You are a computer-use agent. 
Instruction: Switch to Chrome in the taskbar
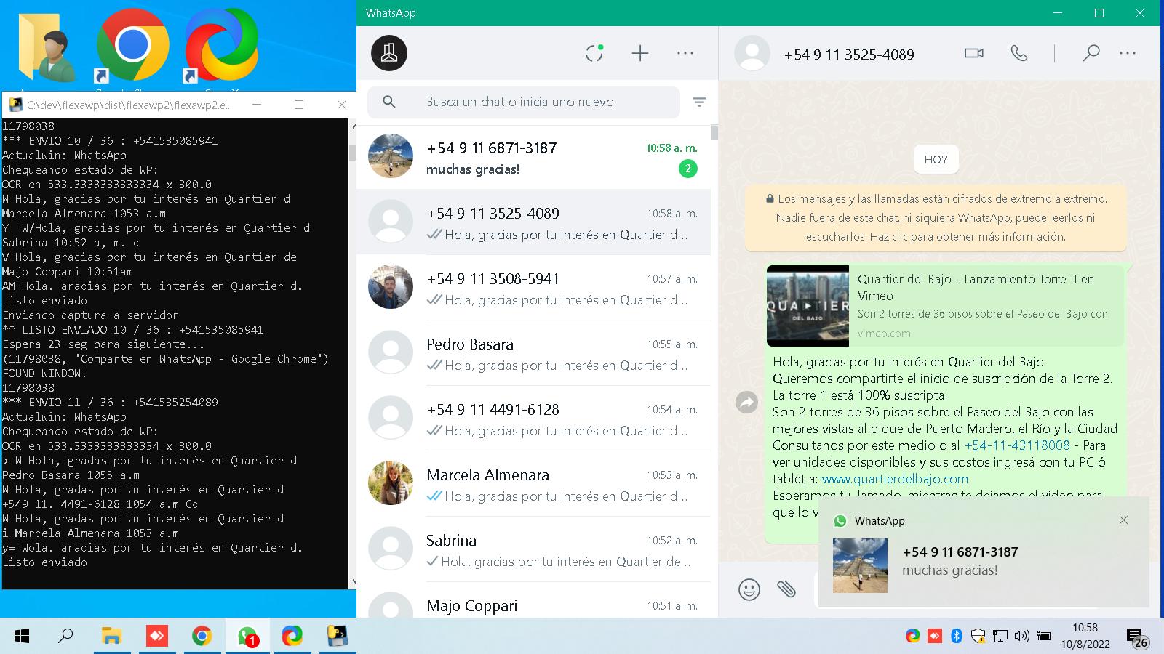[202, 637]
